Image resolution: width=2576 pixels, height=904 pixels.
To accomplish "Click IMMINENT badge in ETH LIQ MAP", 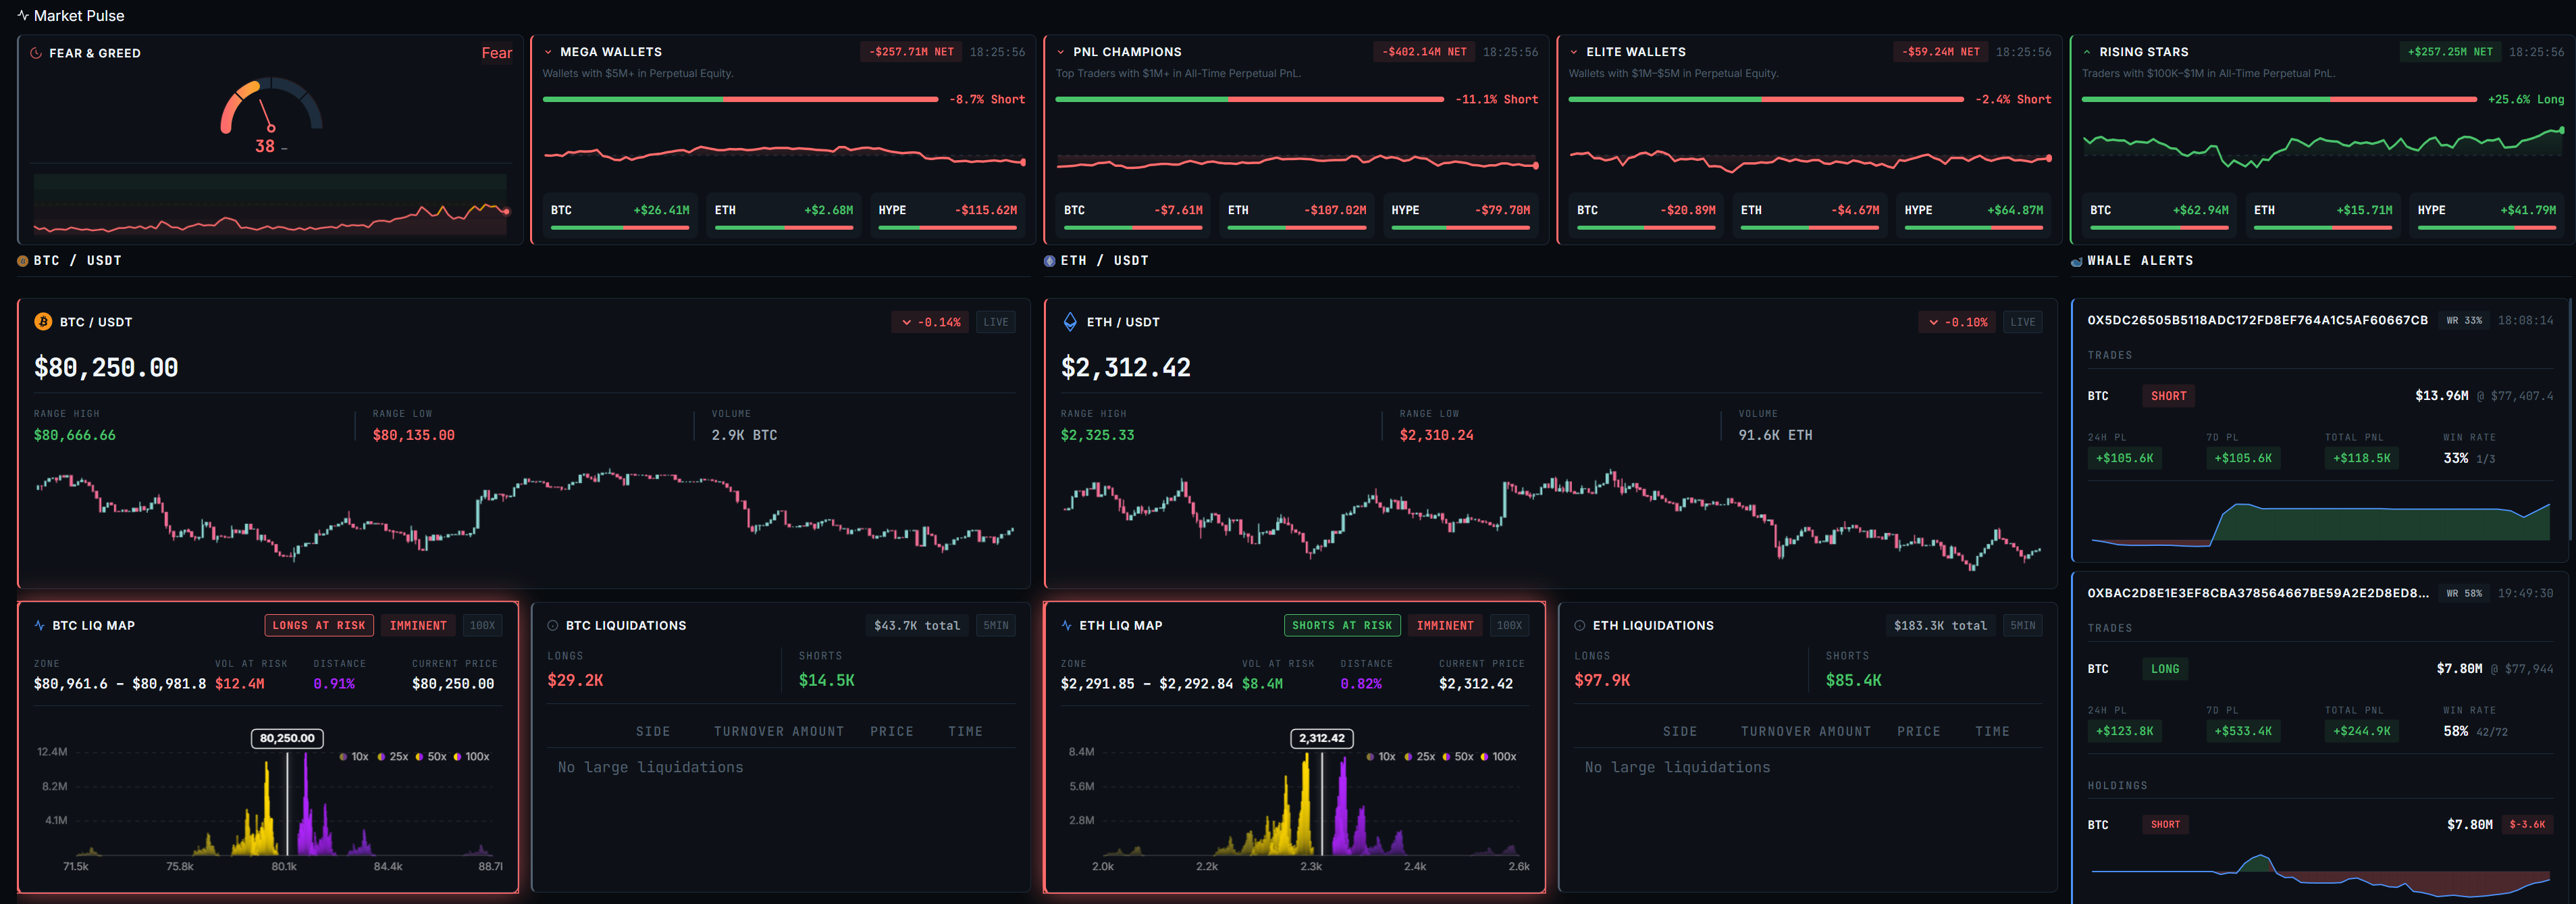I will (1445, 626).
